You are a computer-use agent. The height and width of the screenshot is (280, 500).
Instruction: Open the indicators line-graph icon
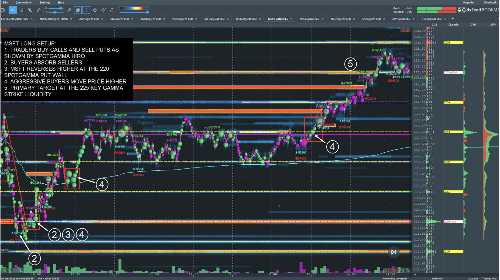tap(103, 10)
